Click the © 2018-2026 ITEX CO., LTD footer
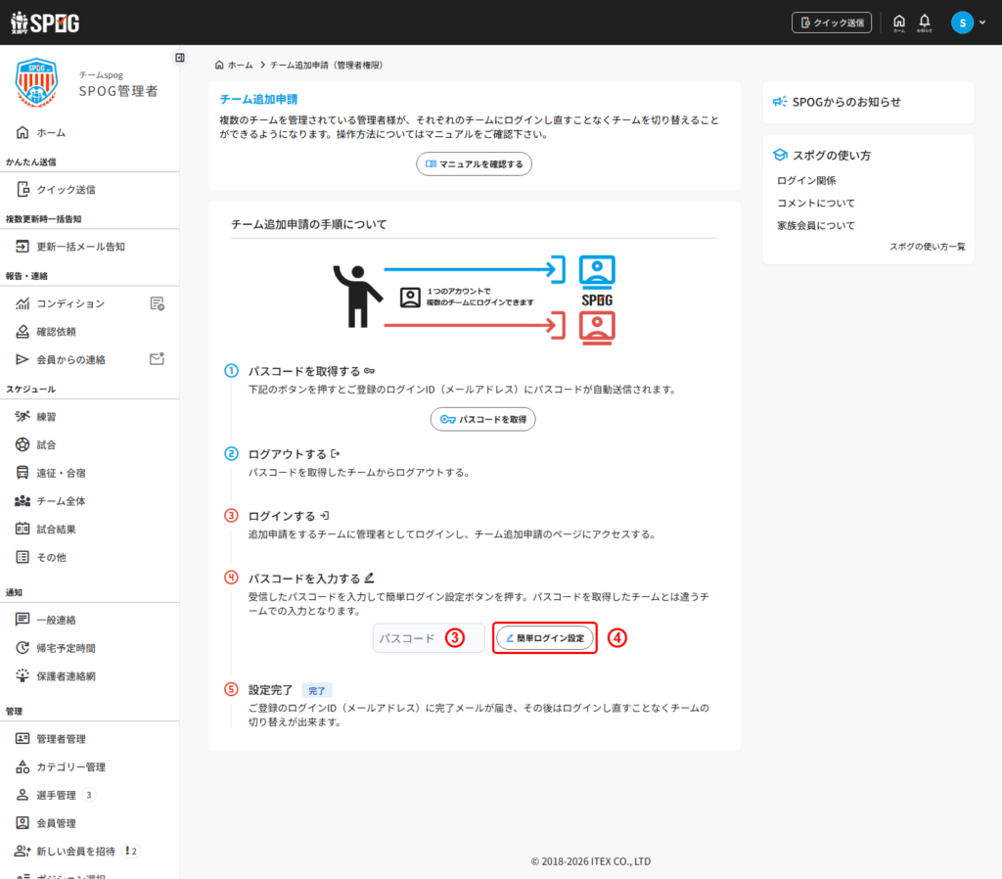 click(590, 861)
